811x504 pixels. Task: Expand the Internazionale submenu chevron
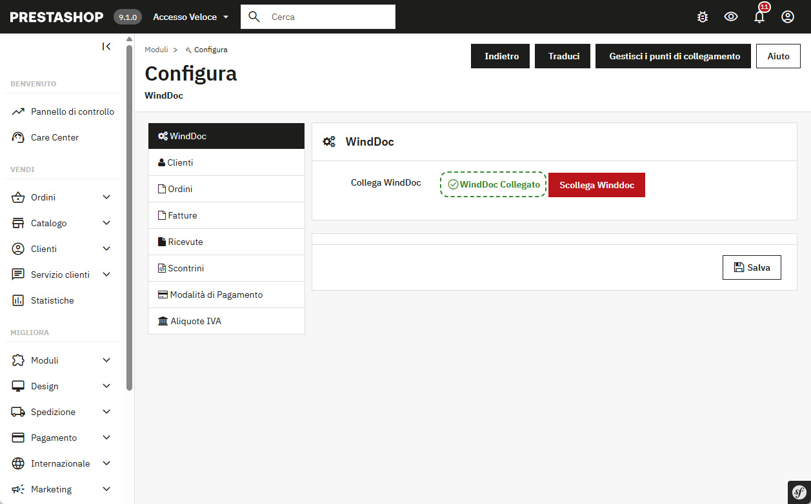pyautogui.click(x=106, y=463)
